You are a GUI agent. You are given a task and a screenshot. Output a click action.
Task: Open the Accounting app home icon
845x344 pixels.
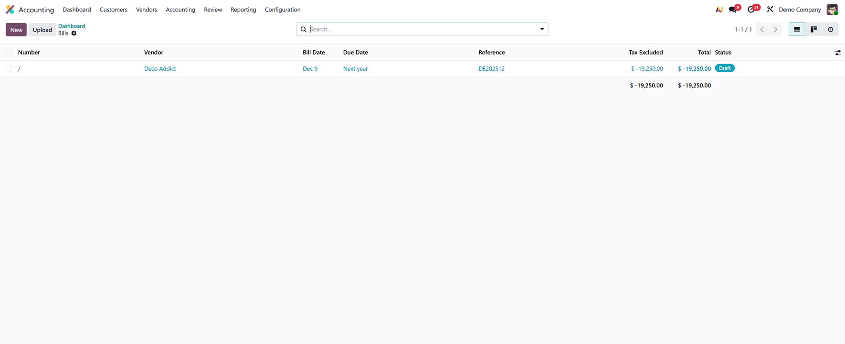tap(10, 10)
